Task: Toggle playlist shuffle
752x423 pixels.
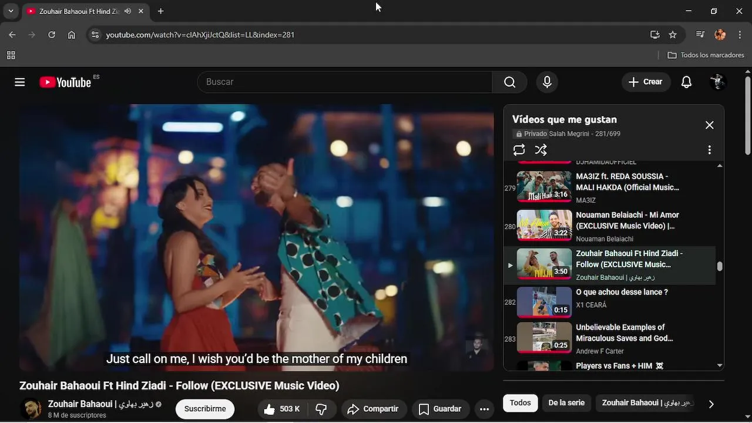Action: coord(541,150)
